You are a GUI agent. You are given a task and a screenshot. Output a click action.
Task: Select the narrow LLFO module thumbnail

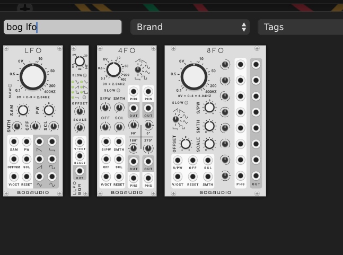point(80,121)
